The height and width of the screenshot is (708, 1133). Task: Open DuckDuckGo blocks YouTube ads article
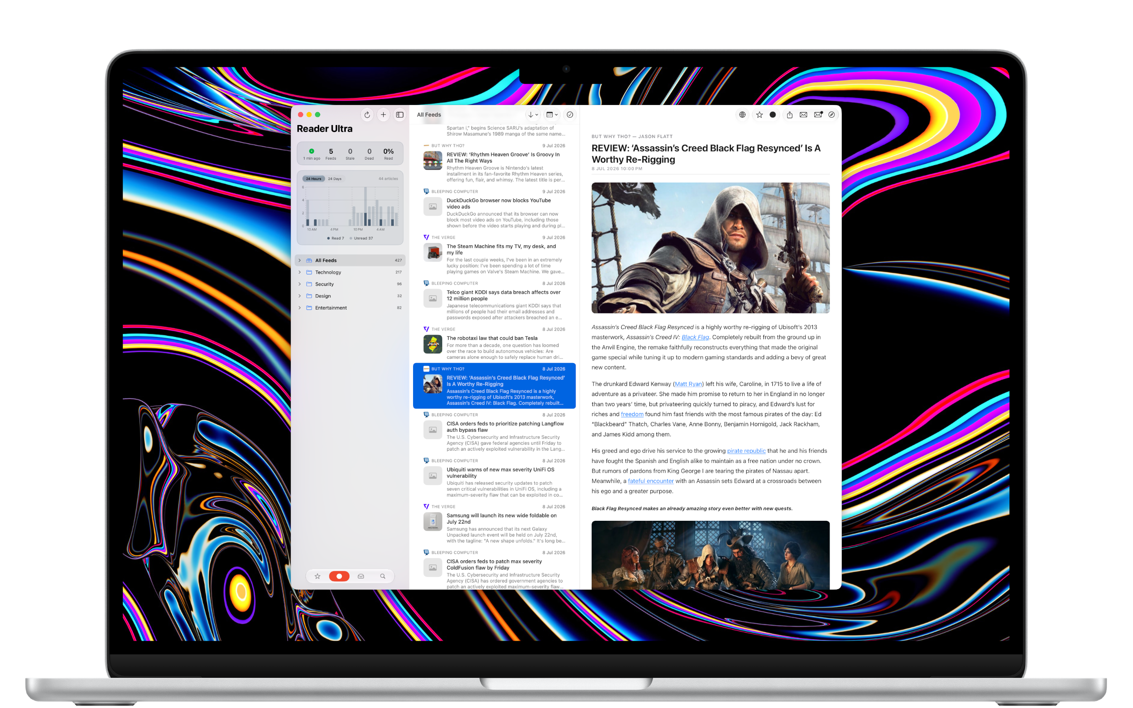click(495, 208)
